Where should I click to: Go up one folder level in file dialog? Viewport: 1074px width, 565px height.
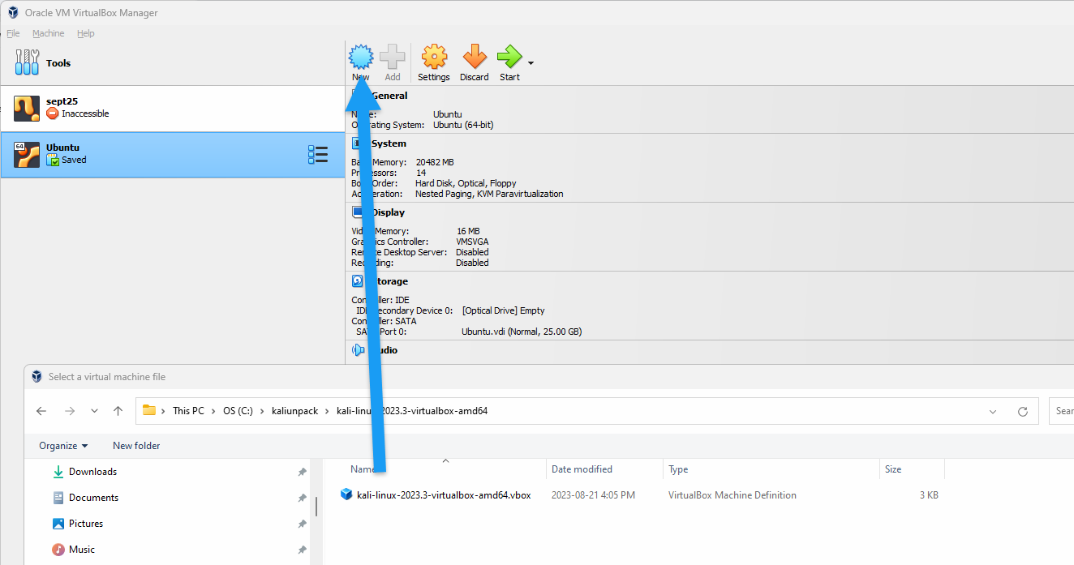click(118, 411)
